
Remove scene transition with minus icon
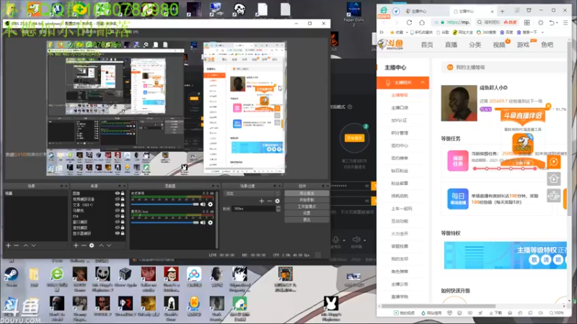[x=269, y=201]
